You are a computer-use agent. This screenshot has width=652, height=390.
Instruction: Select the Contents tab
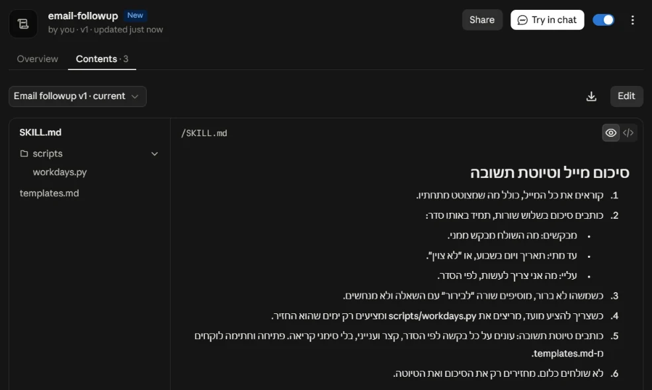pyautogui.click(x=102, y=59)
